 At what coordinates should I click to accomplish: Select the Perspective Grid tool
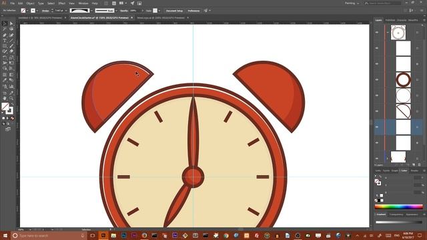pyautogui.click(x=11, y=69)
